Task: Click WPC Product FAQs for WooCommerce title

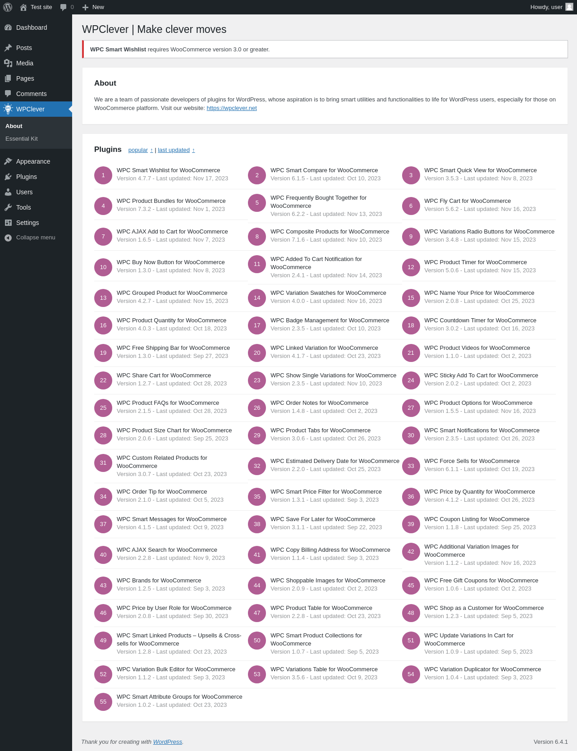Action: (x=168, y=403)
